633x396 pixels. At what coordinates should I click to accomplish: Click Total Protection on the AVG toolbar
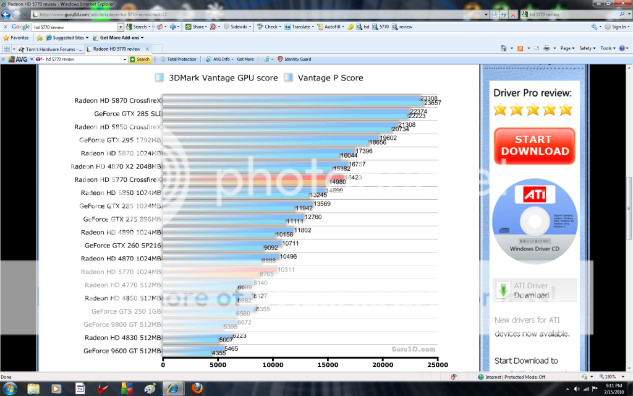(178, 59)
